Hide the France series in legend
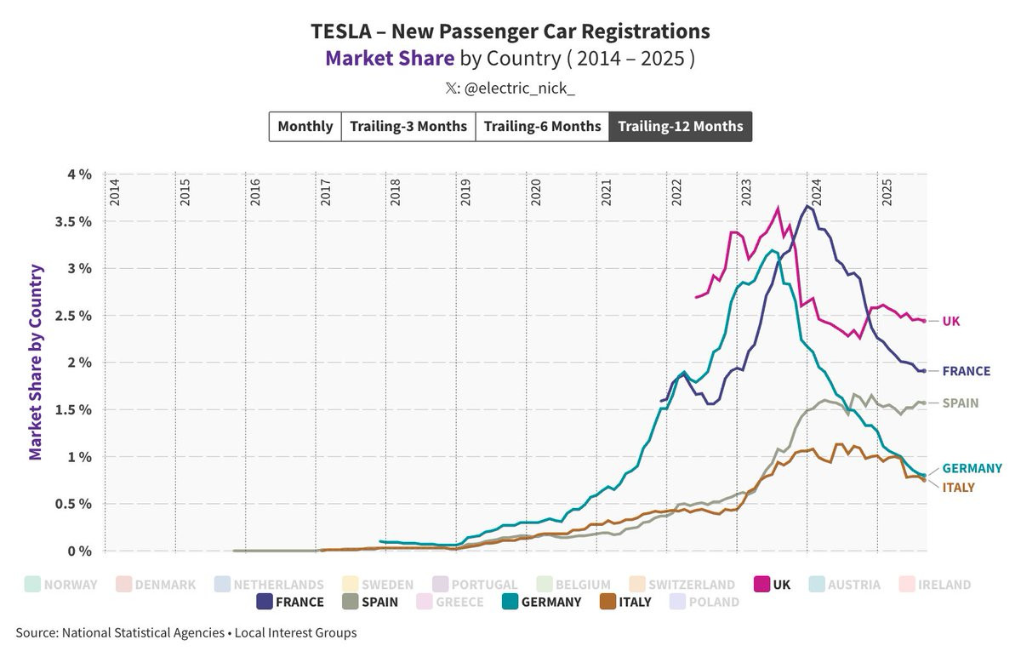Screen dimensions: 1021x657 click(x=265, y=602)
